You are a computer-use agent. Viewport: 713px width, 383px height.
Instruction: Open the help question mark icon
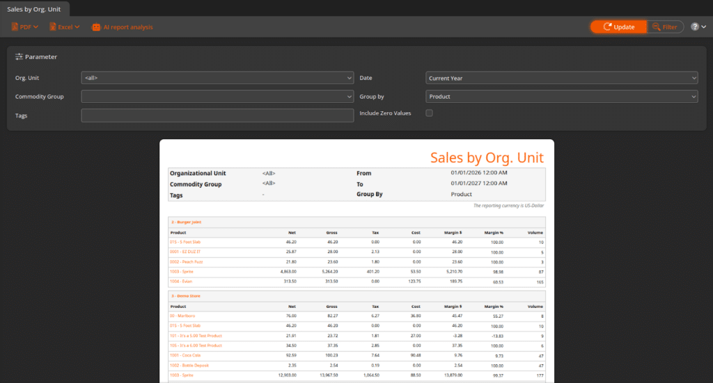coord(694,27)
